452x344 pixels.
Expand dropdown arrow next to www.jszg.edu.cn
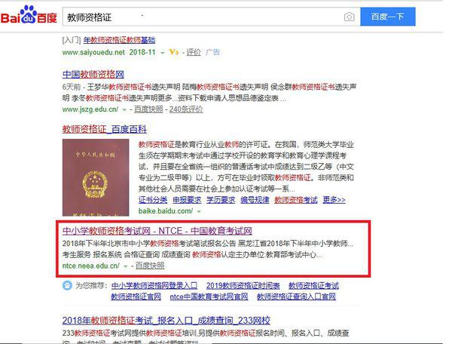tap(124, 110)
